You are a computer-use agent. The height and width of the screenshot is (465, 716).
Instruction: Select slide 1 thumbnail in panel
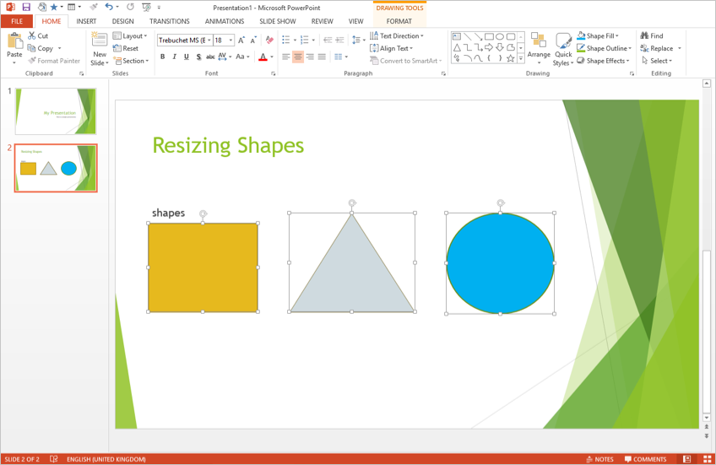coord(56,111)
